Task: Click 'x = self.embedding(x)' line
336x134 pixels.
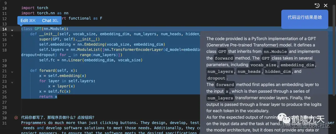Action: 63,76
